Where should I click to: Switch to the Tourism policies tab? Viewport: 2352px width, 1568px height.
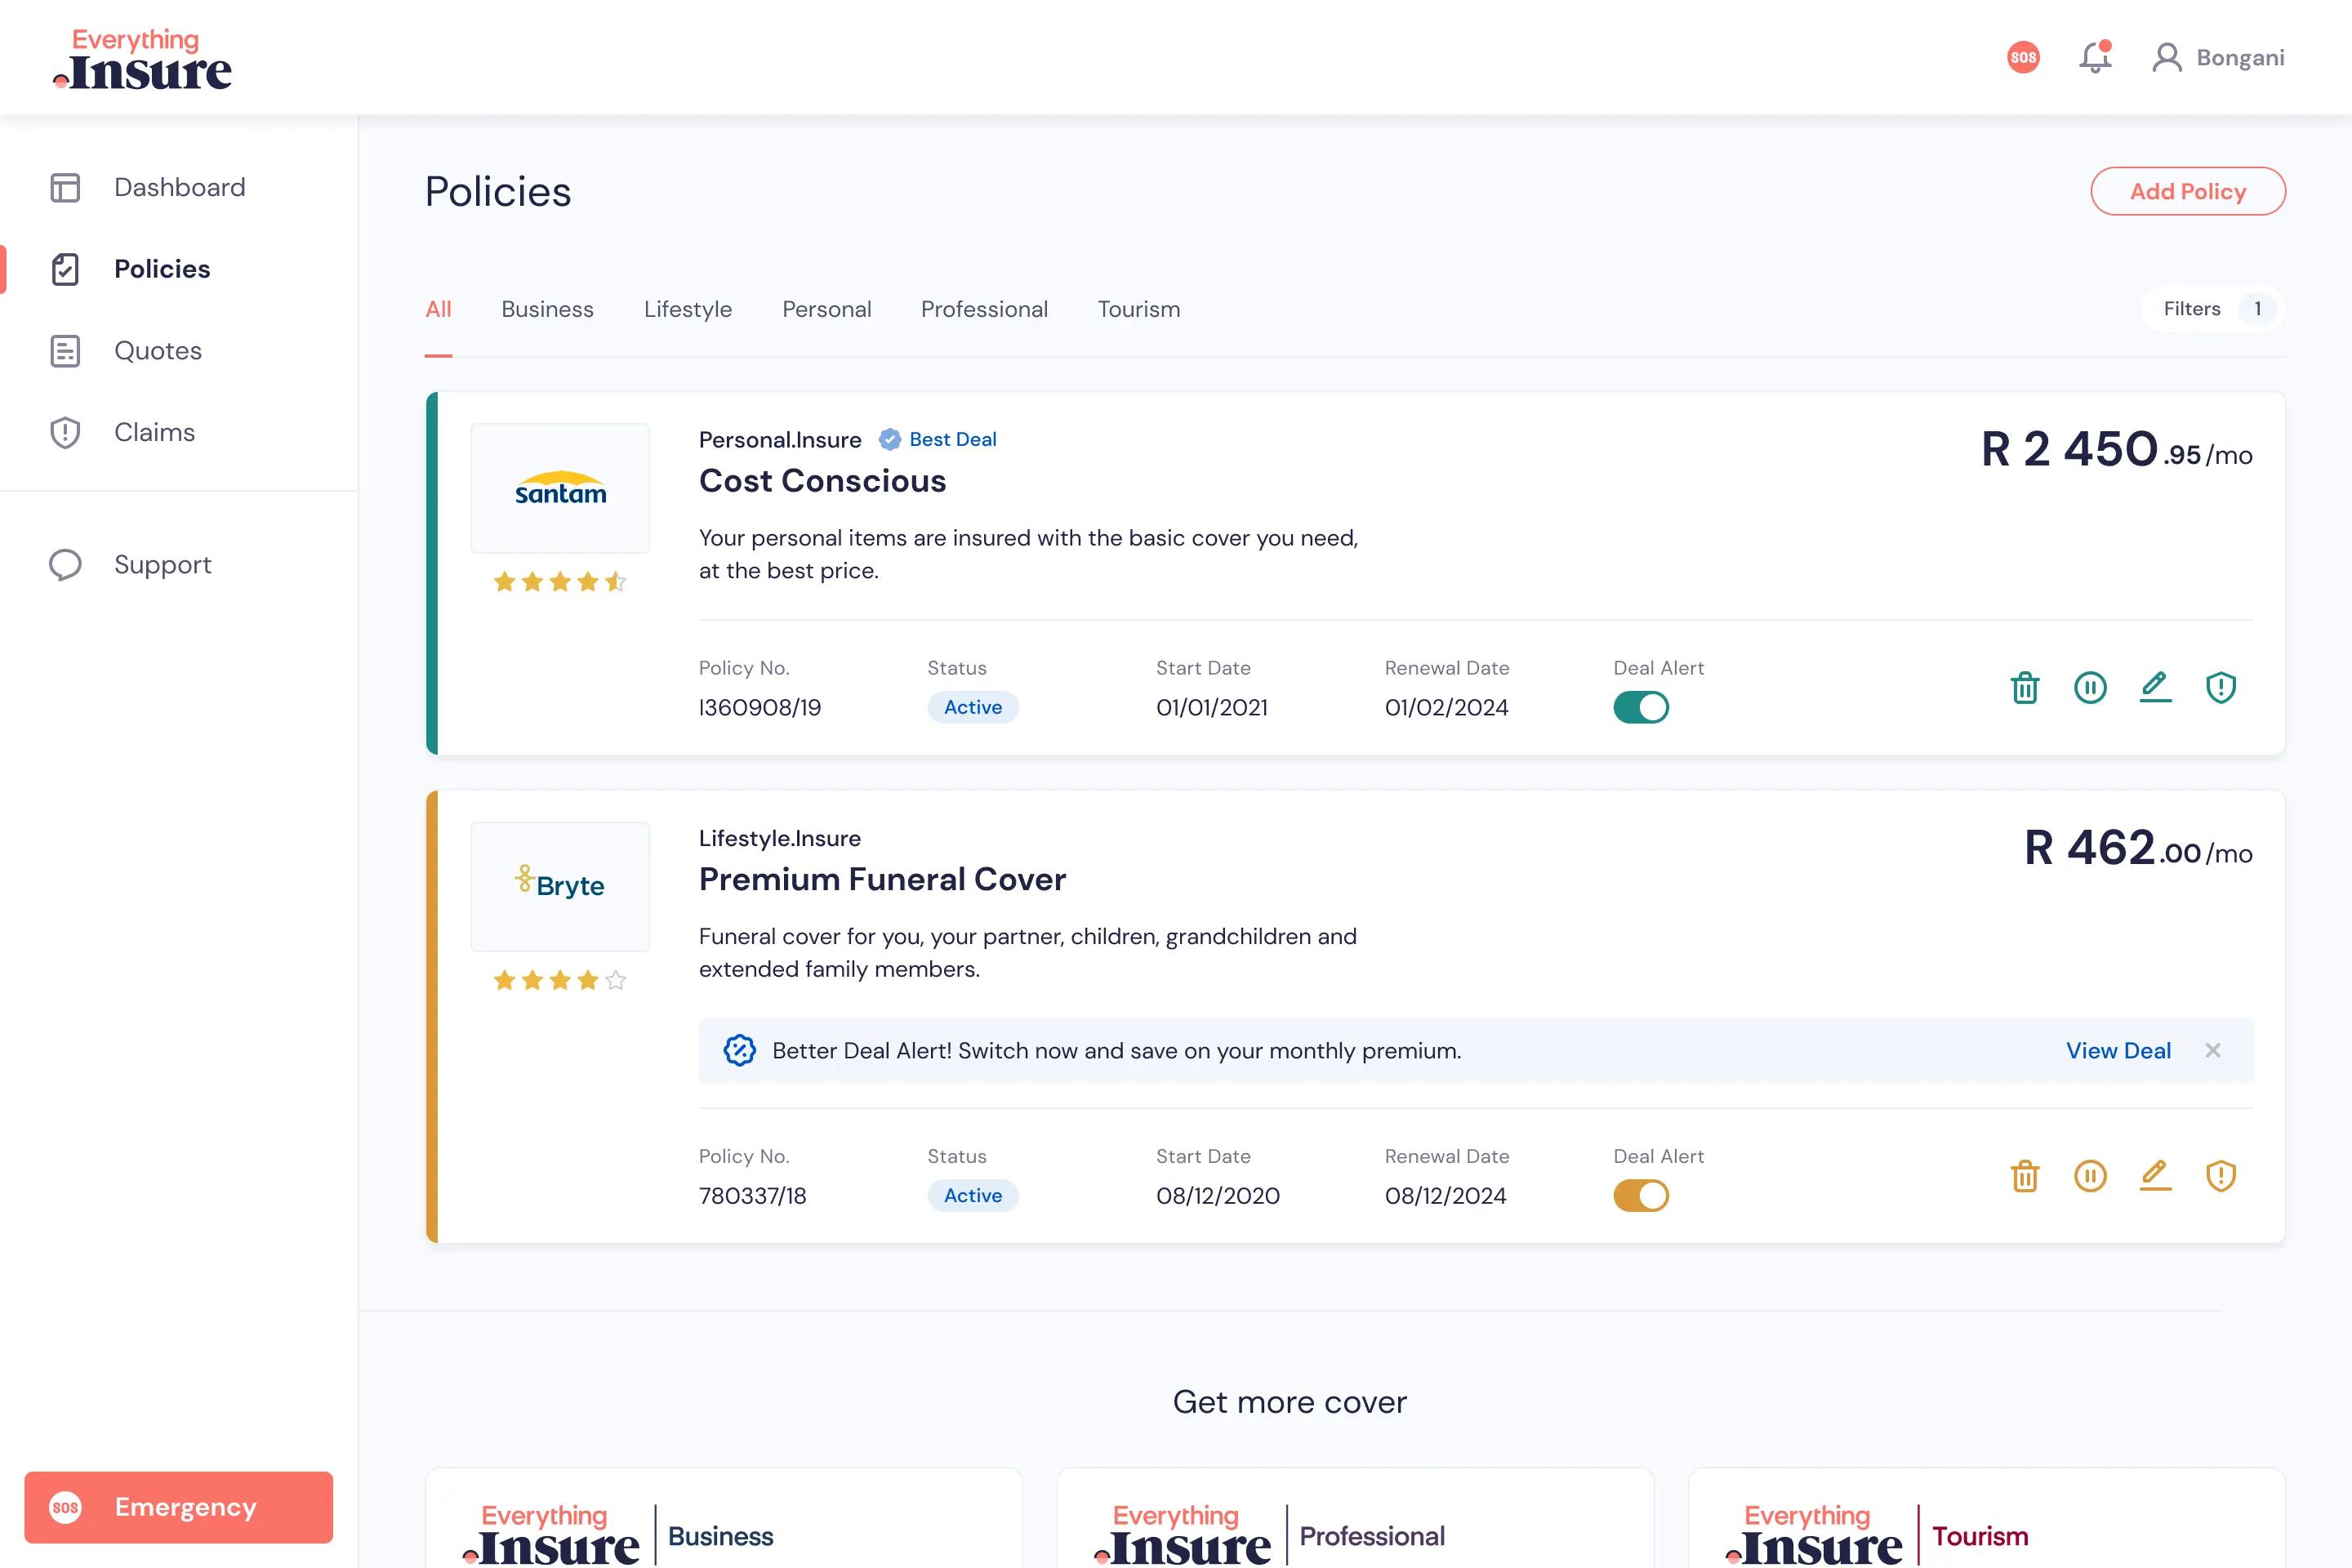click(x=1138, y=309)
